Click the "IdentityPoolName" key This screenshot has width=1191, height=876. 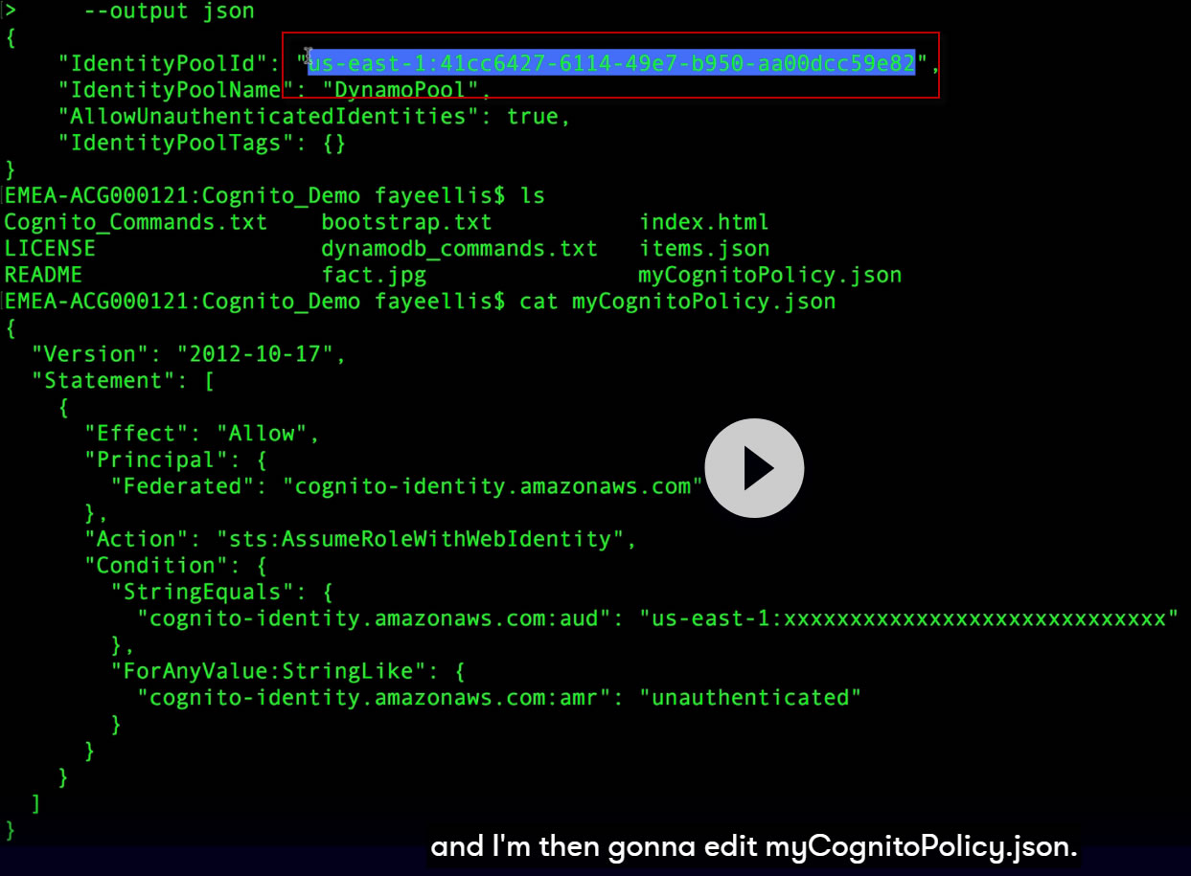point(174,90)
